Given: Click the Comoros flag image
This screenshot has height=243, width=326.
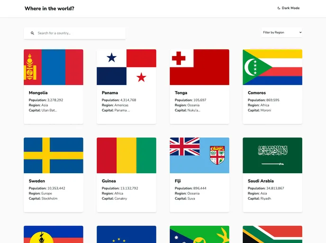Looking at the screenshot, I should pyautogui.click(x=272, y=67).
